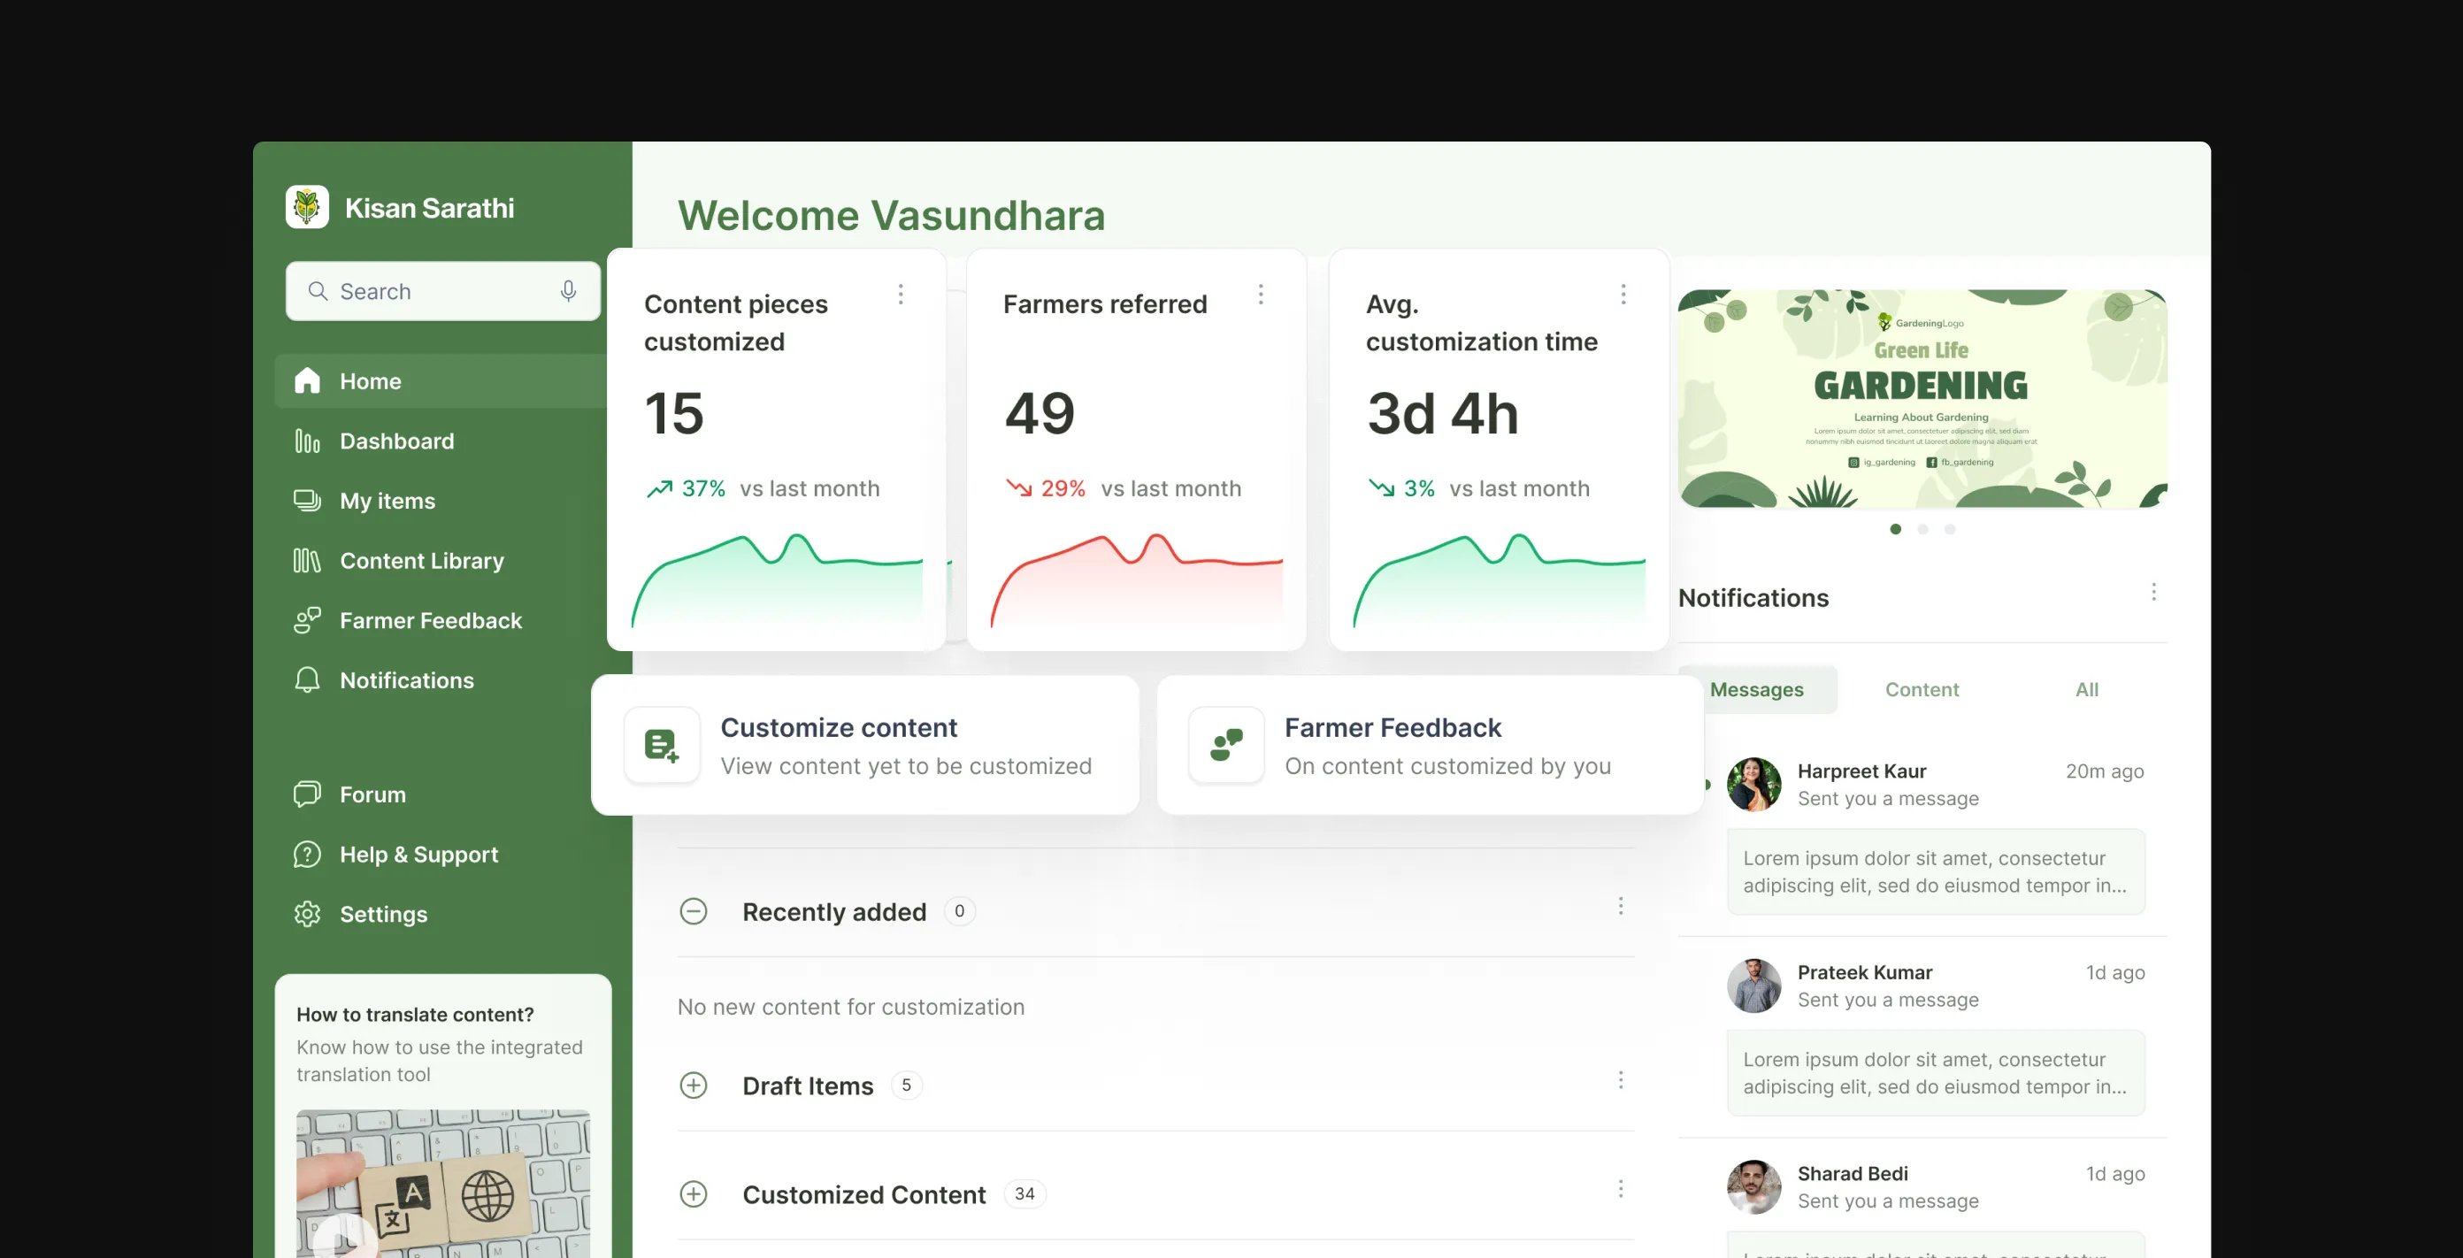Switch to the Content notifications tab
The height and width of the screenshot is (1258, 2463).
(x=1922, y=689)
